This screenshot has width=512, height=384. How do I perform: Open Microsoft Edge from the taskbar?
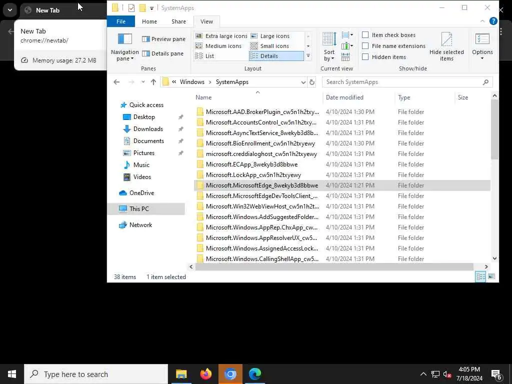pos(254,374)
